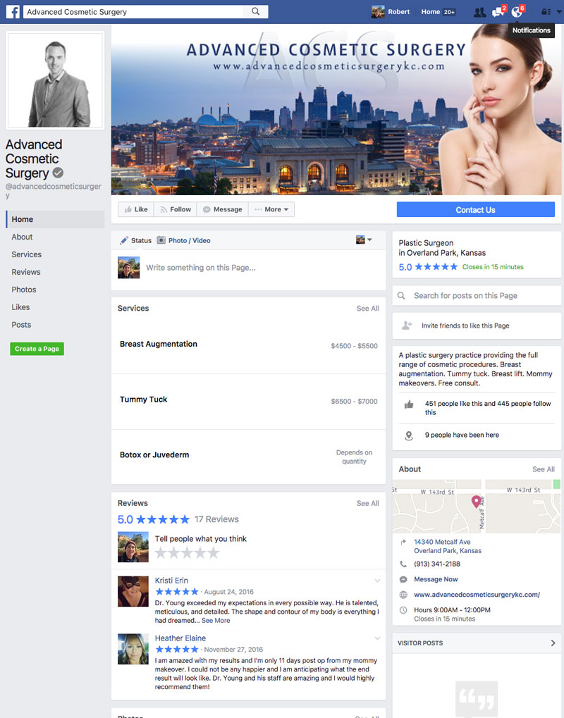Open options chevron on Heather Elaine's review
The width and height of the screenshot is (564, 718).
[377, 638]
